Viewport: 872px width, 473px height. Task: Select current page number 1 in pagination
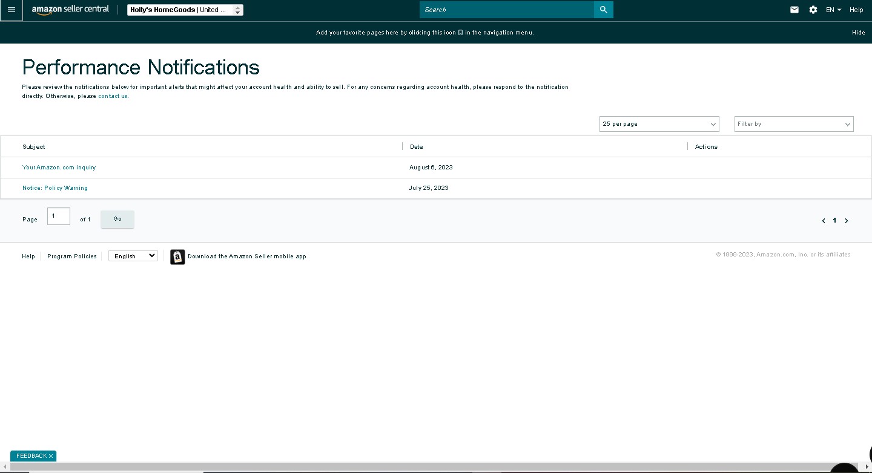(834, 221)
